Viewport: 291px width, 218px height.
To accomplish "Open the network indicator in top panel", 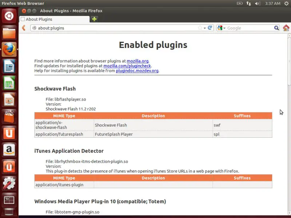I will click(248, 3).
